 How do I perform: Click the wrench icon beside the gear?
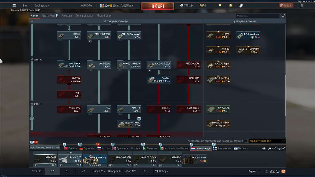click(x=270, y=148)
